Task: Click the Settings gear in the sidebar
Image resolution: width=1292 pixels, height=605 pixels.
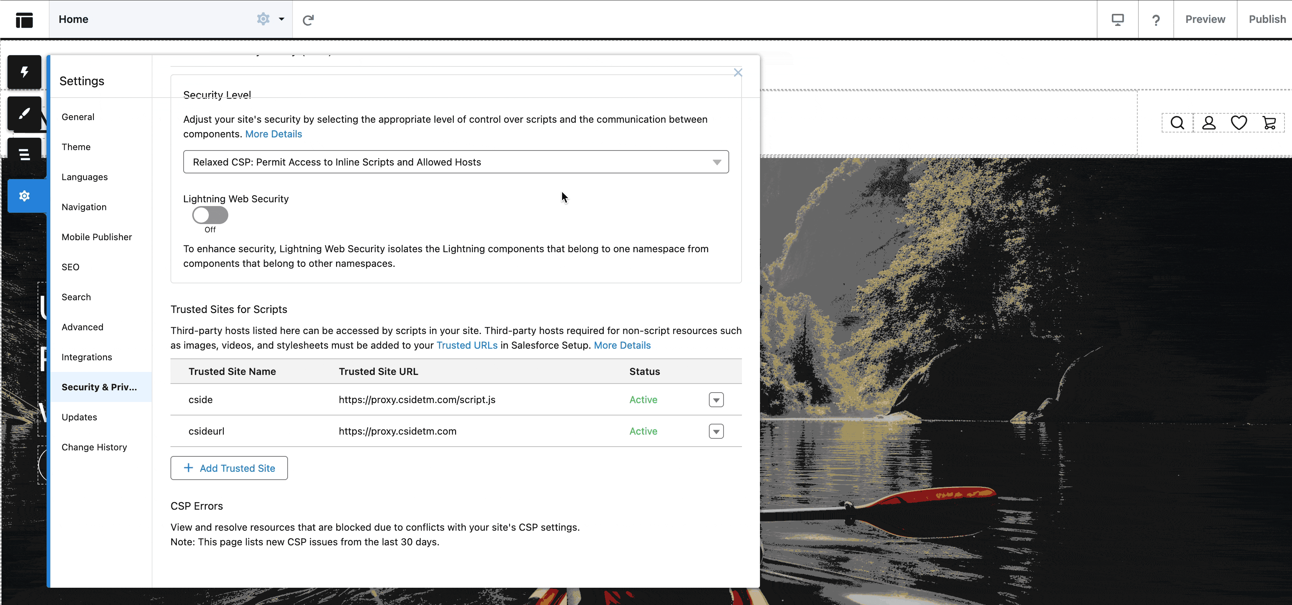Action: [x=24, y=196]
